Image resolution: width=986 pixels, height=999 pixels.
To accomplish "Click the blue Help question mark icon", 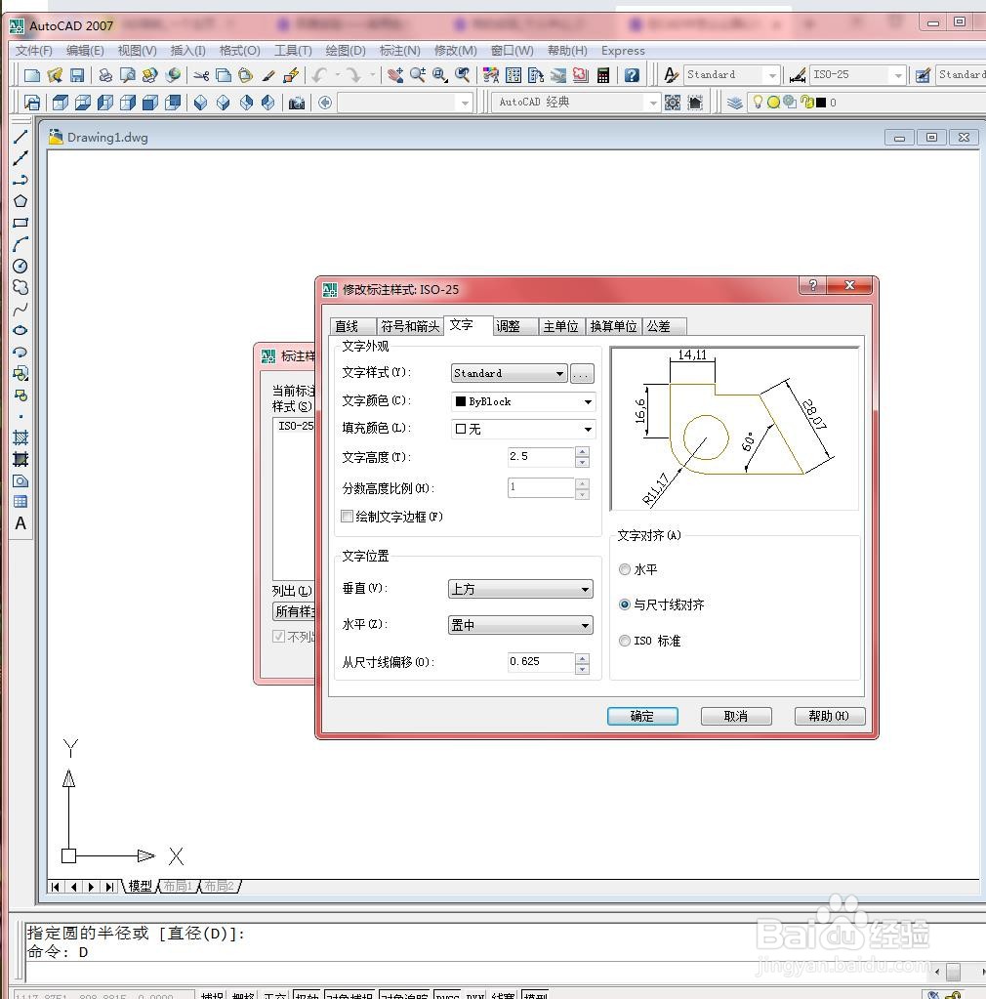I will point(632,75).
